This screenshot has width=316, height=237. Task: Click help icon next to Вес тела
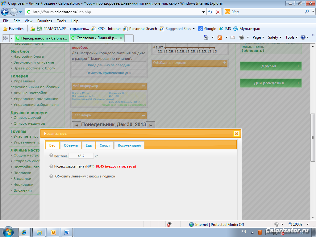51,156
